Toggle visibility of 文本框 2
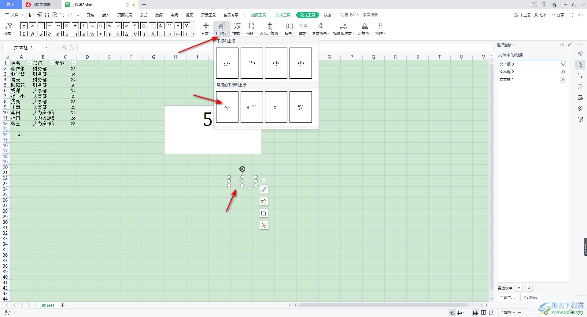The image size is (587, 317). point(563,72)
